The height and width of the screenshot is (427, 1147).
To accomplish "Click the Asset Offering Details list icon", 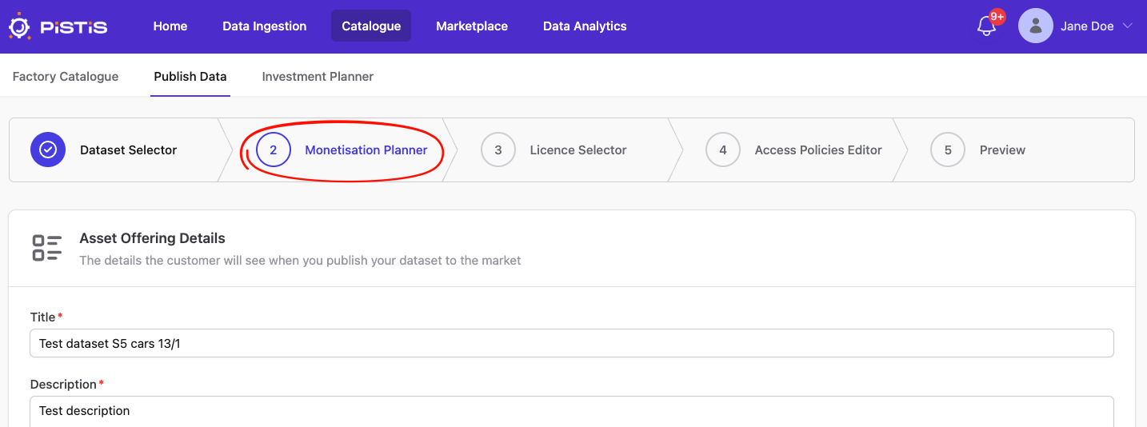I will pos(47,248).
